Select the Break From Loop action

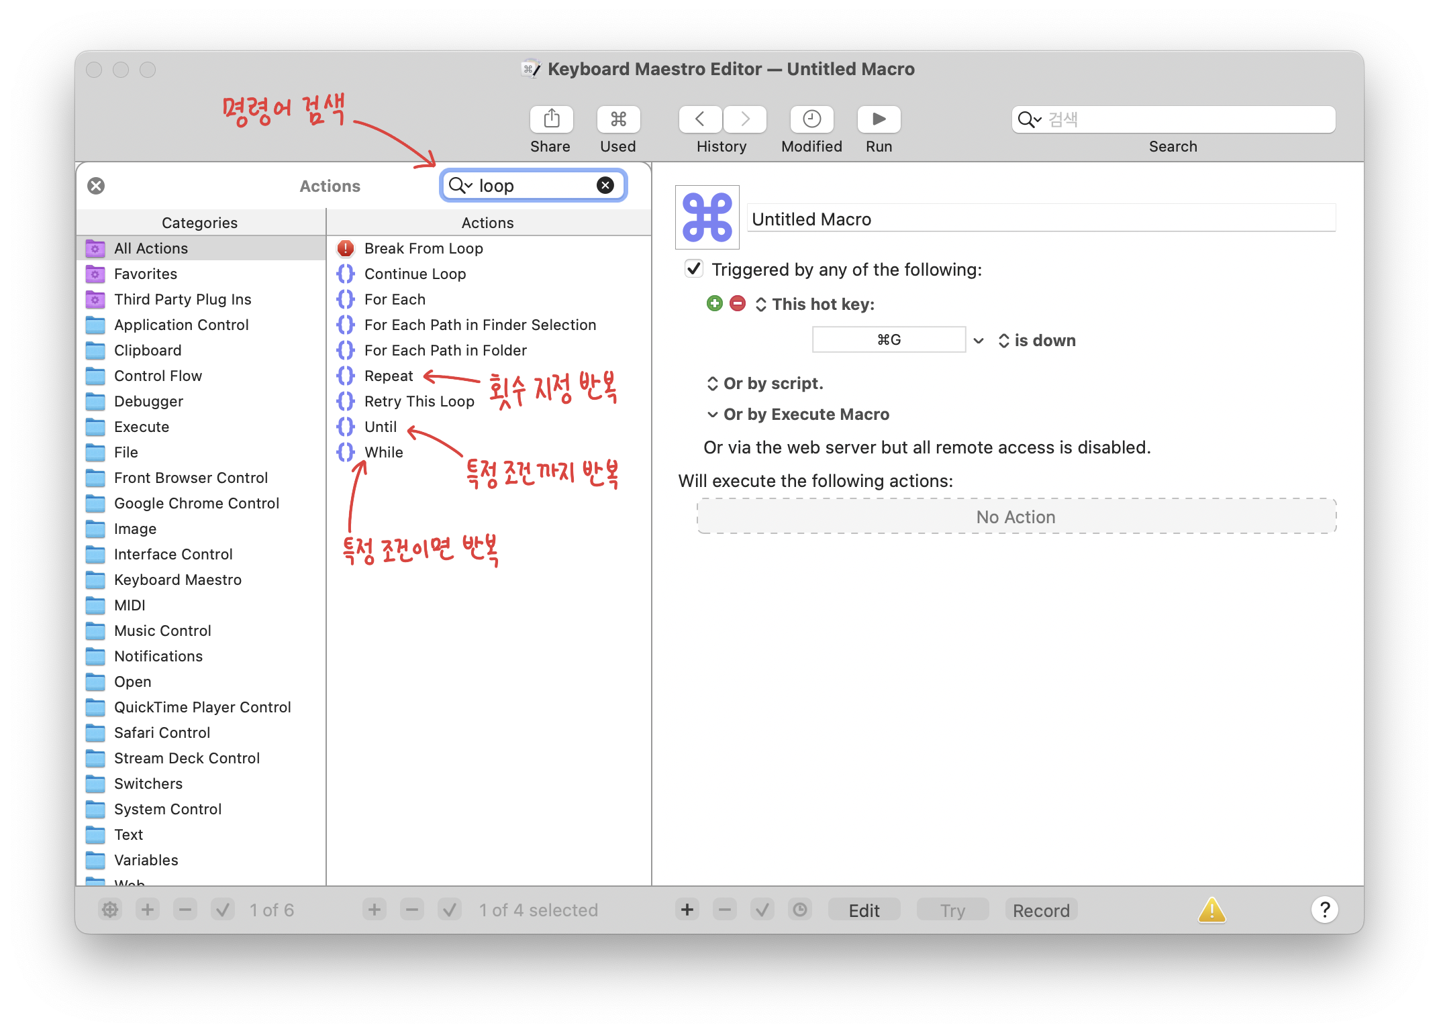(489, 248)
